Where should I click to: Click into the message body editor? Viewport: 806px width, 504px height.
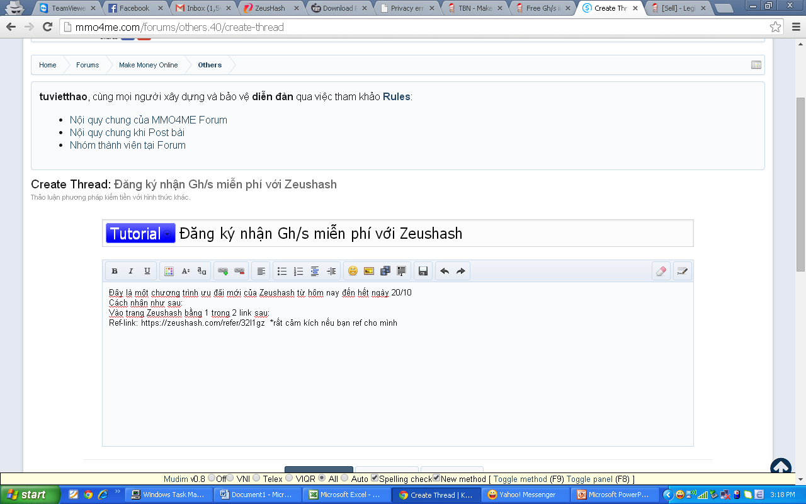click(398, 364)
